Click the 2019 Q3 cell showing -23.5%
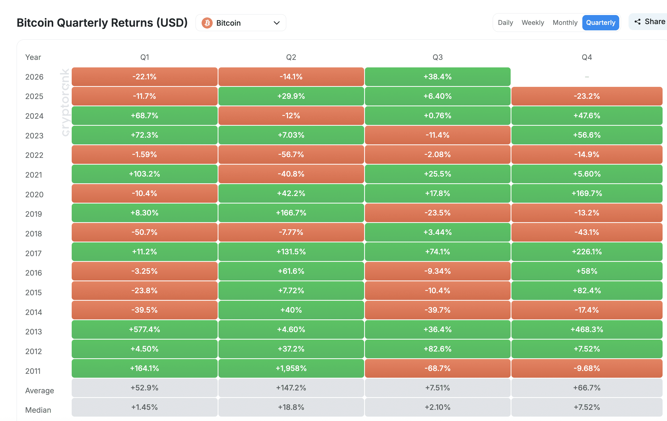Viewport: 667px width, 421px height. [x=438, y=213]
